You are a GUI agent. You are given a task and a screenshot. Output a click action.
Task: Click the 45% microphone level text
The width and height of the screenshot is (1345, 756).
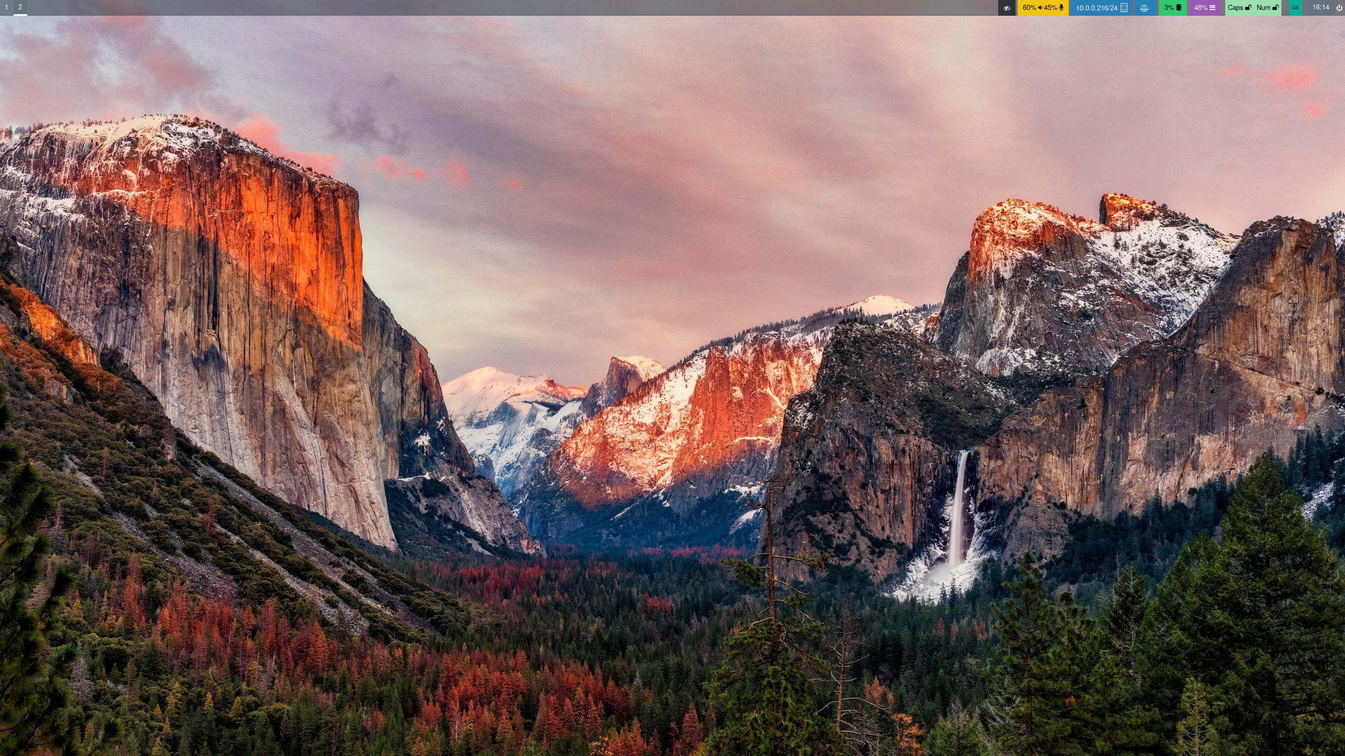point(1050,8)
